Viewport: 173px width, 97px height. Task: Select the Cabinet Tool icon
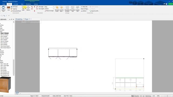click(3, 9)
